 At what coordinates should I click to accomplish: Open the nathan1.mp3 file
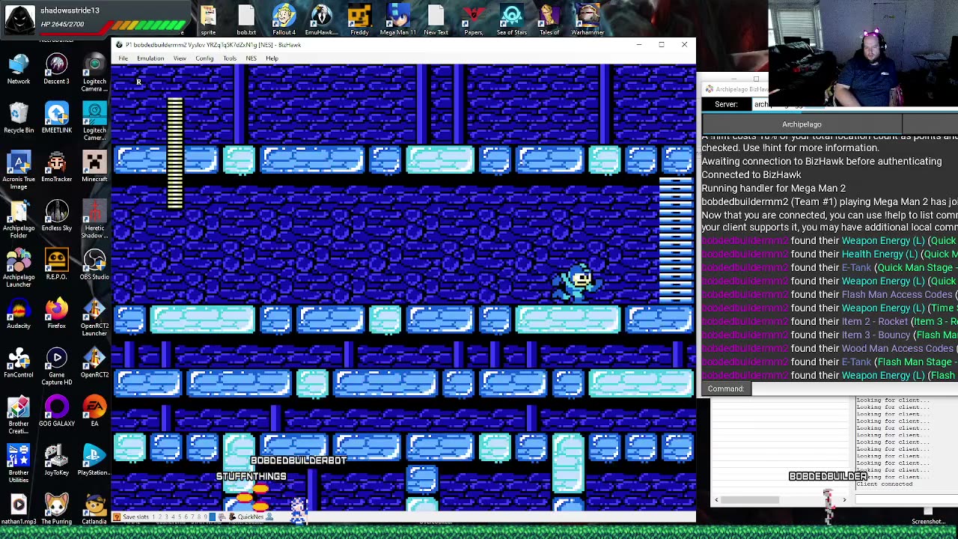[19, 509]
